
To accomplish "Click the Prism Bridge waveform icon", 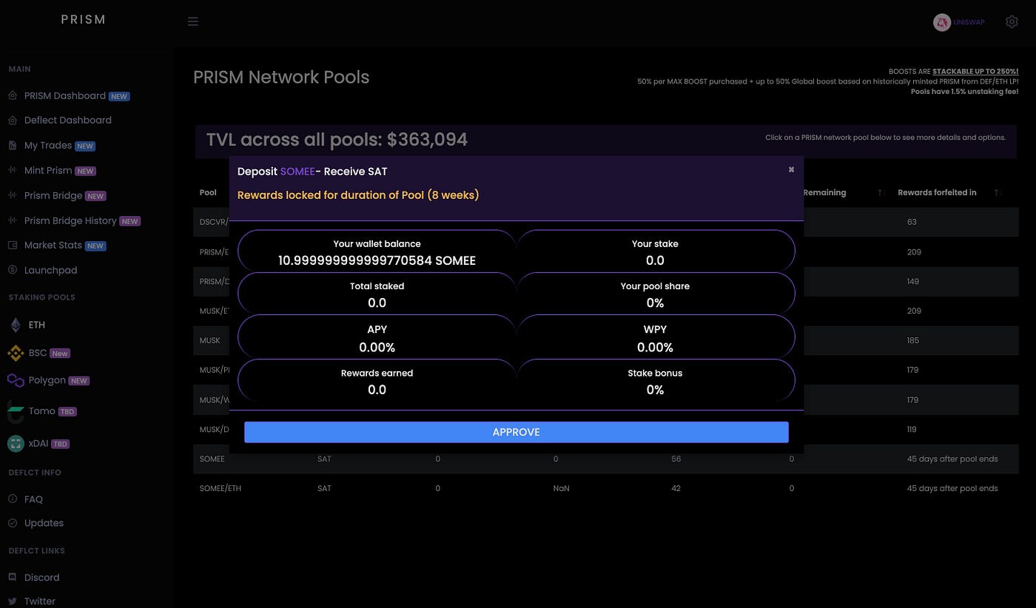I will (x=13, y=196).
